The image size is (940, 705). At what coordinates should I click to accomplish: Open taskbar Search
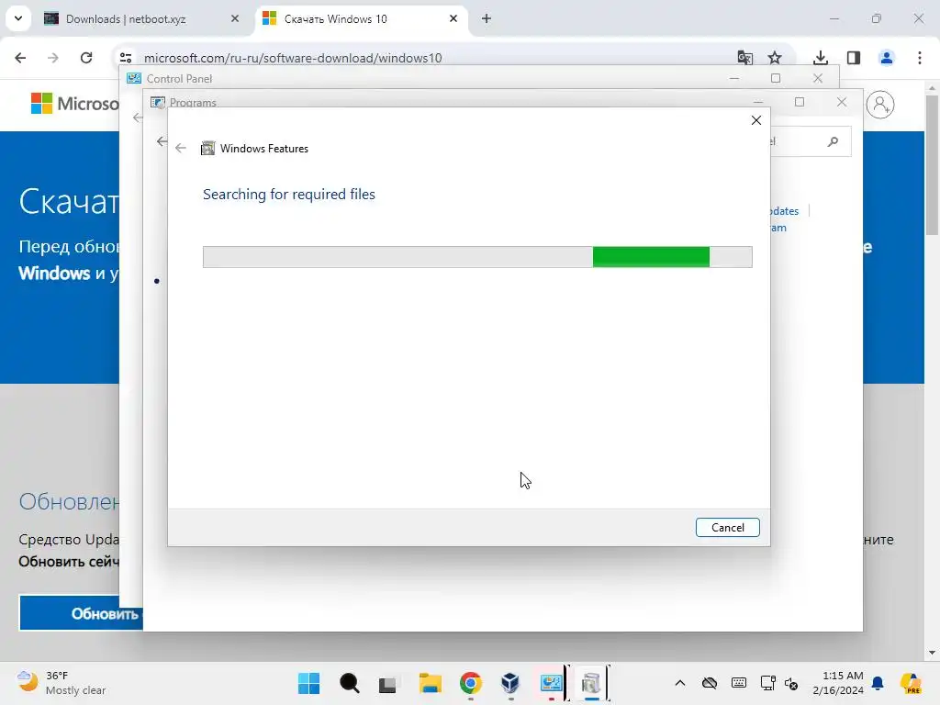[349, 683]
